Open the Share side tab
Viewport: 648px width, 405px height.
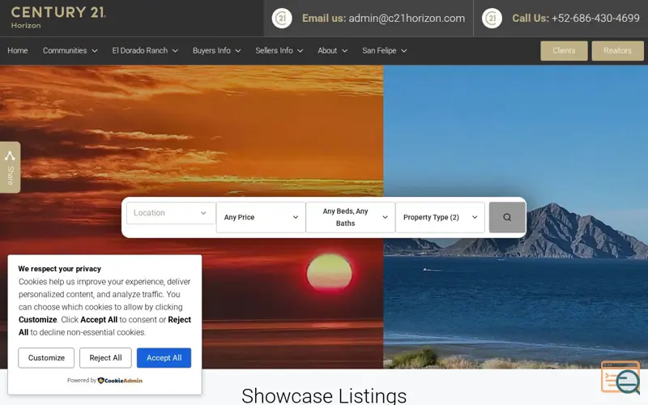10,168
